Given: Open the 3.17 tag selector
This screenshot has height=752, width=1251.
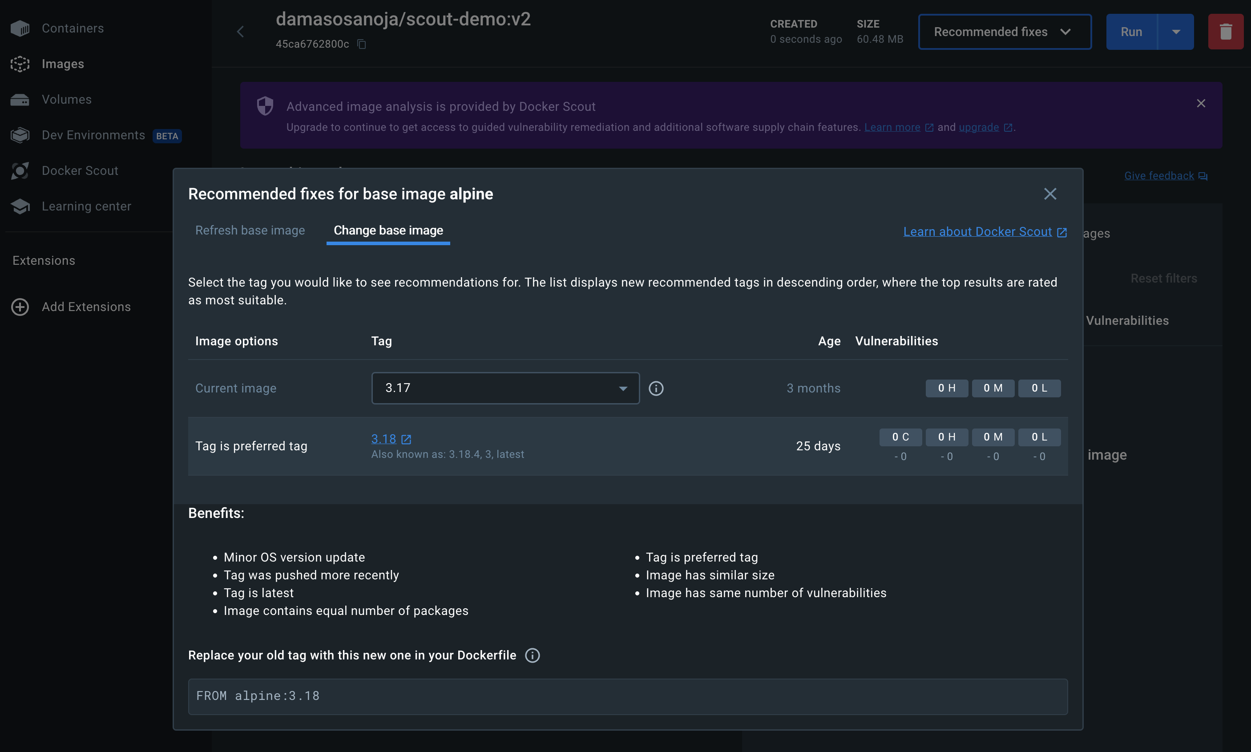Looking at the screenshot, I should [505, 388].
